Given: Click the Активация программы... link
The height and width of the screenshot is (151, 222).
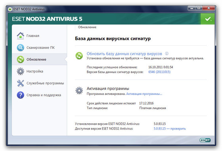Looking at the screenshot, I should coord(144,94).
